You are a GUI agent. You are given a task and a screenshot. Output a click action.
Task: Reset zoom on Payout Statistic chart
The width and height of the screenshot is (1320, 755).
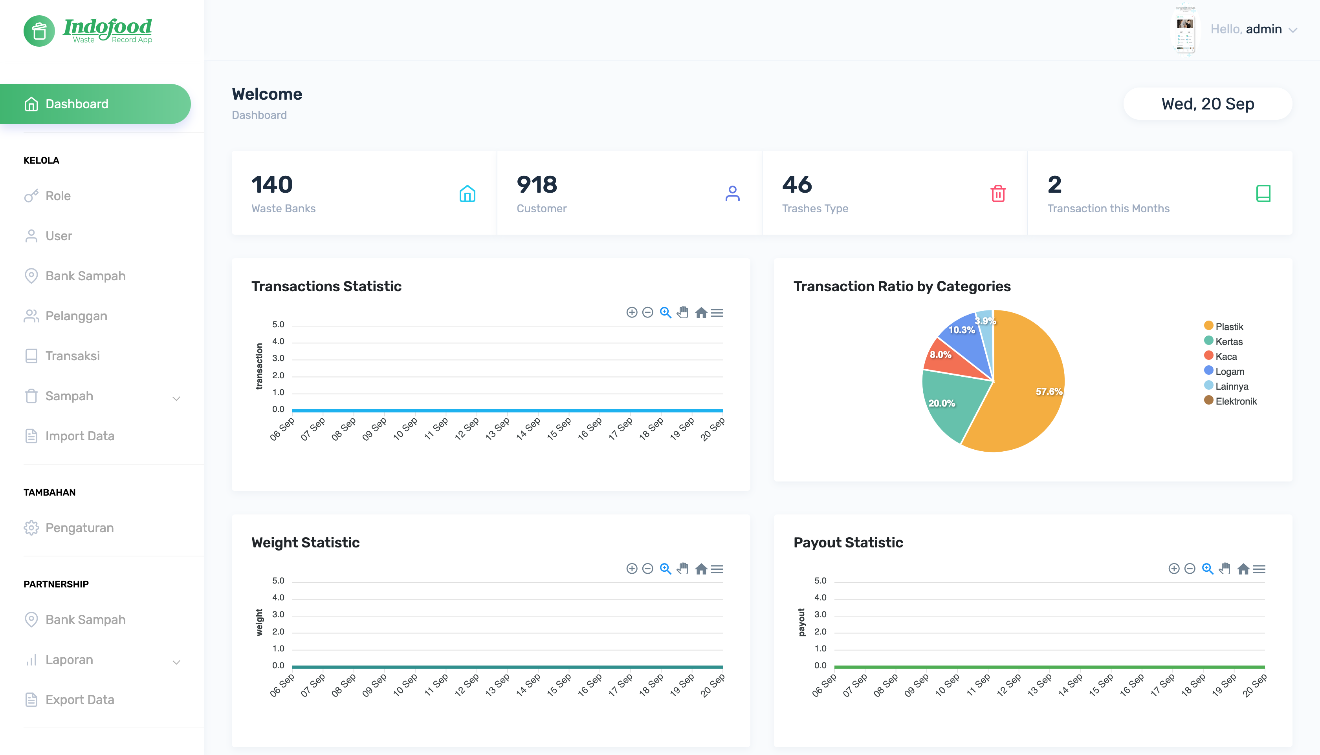coord(1243,569)
